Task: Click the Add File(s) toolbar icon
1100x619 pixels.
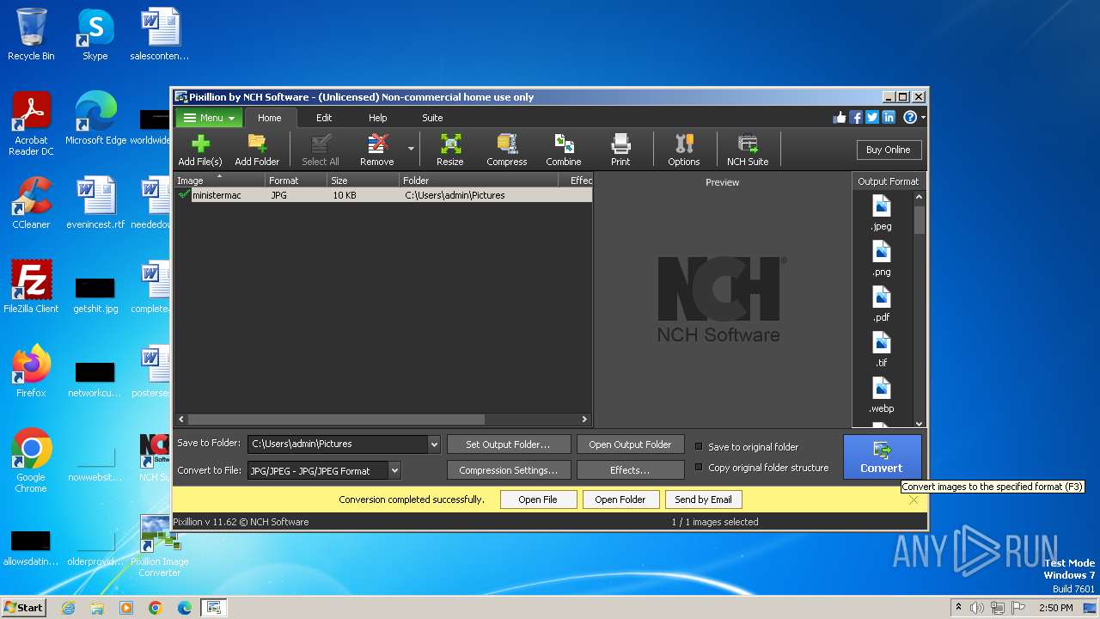Action: pos(199,150)
